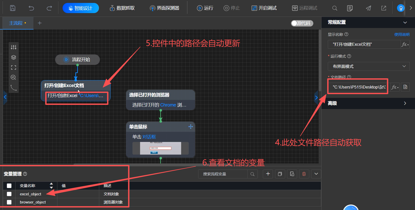Screen dimensions: 415x210
Task: Click 远程调试
Action: (305, 8)
